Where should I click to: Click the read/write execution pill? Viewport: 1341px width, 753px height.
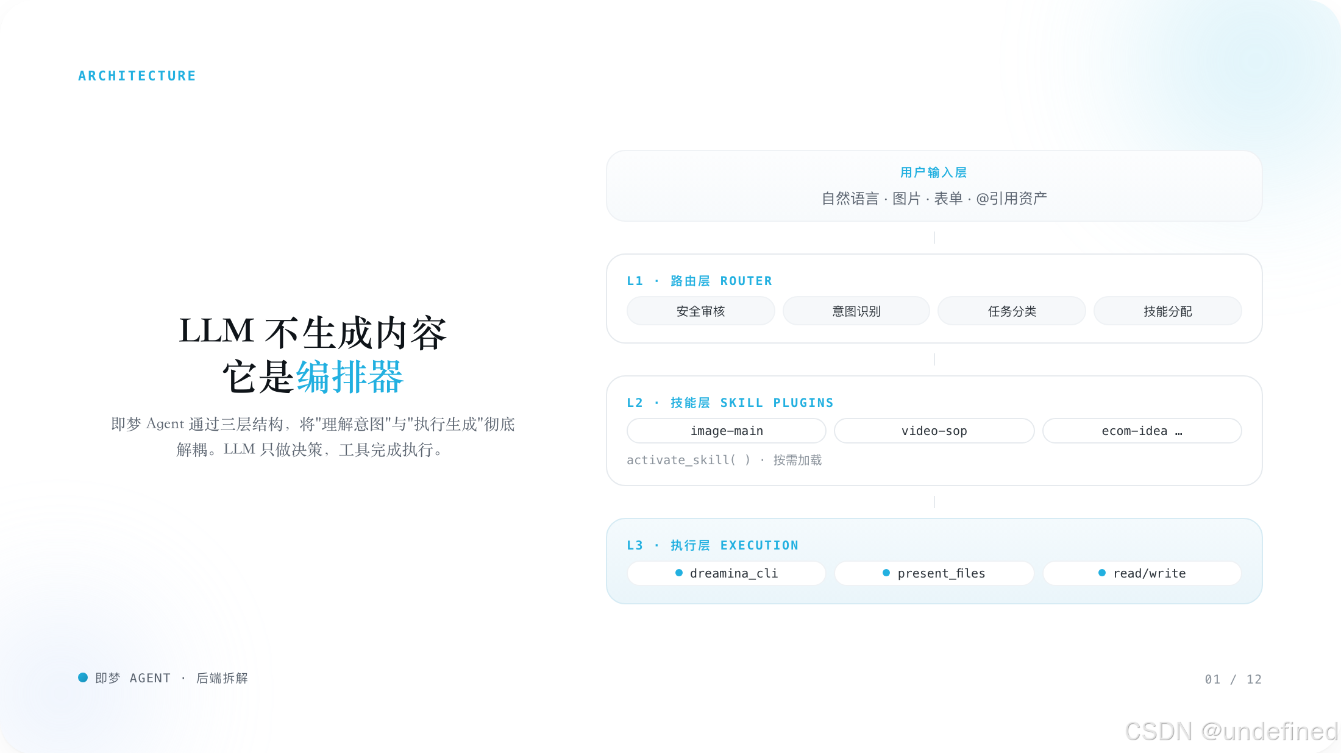[1142, 573]
